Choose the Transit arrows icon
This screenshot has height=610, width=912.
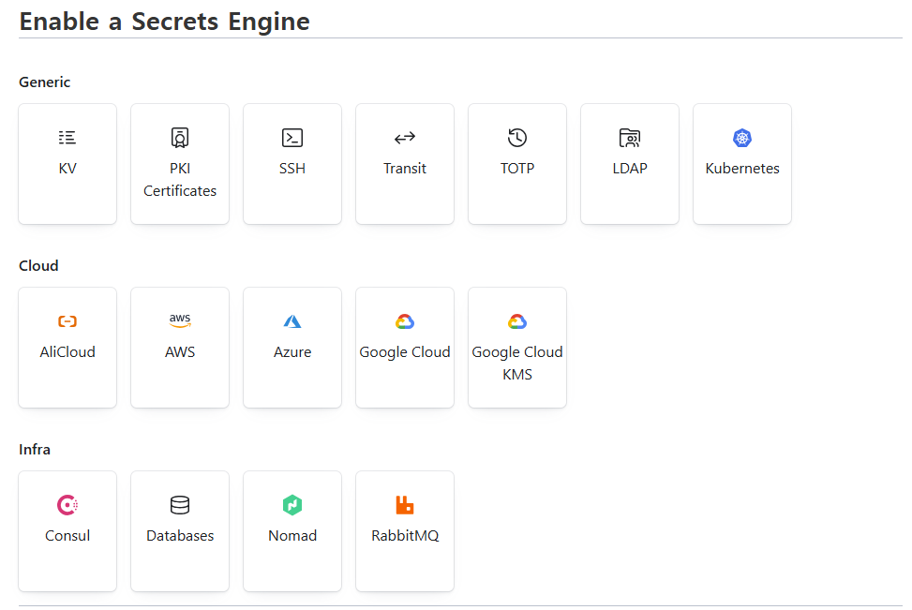pos(405,139)
